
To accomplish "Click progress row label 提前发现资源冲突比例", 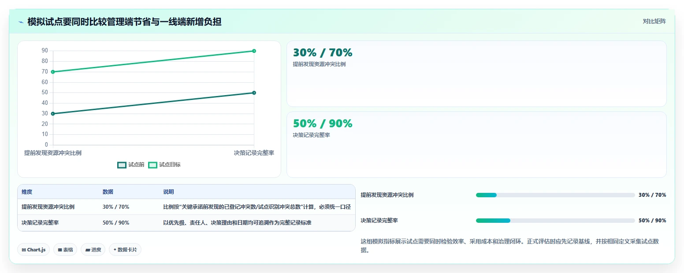I will [x=387, y=195].
